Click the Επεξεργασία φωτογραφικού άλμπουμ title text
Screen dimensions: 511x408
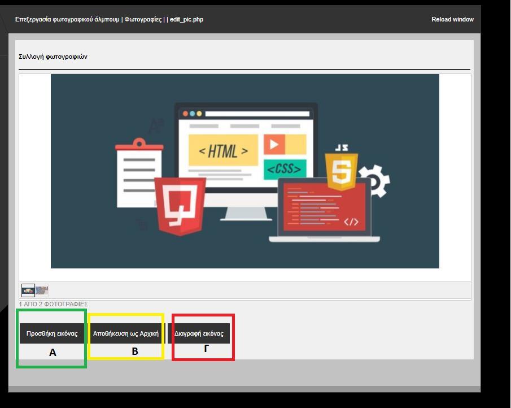click(67, 19)
